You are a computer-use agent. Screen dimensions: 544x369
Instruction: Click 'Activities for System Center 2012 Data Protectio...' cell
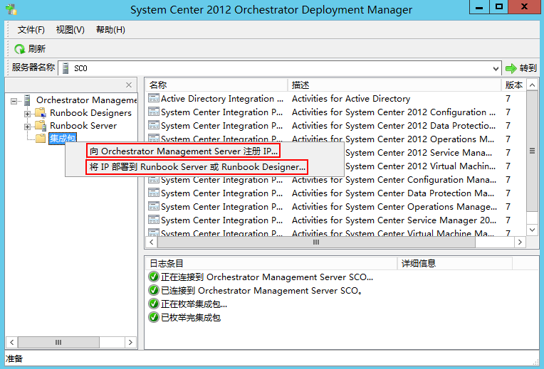click(394, 125)
